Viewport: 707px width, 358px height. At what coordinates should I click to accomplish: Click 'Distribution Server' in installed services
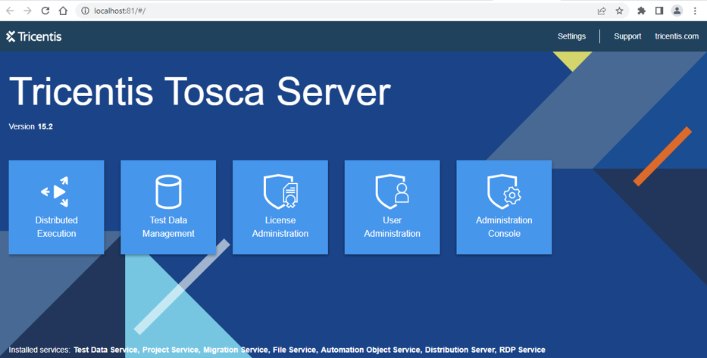coord(461,350)
